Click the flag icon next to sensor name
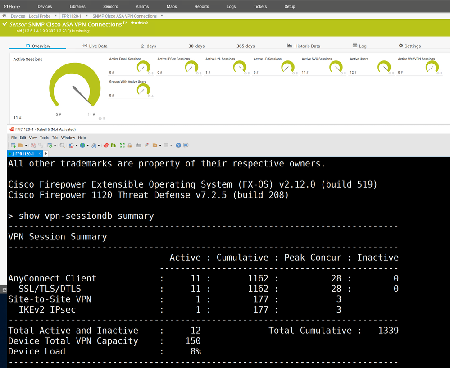 pos(125,23)
